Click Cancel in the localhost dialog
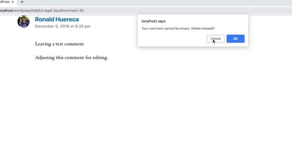Viewport: 292px width, 164px height. pos(215,39)
